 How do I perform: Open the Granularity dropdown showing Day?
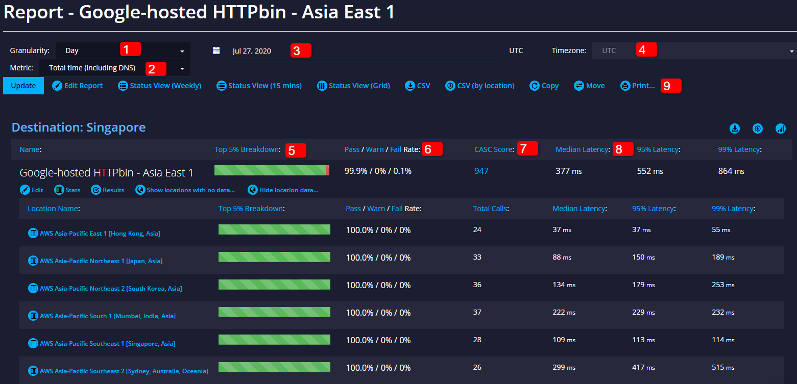click(123, 50)
